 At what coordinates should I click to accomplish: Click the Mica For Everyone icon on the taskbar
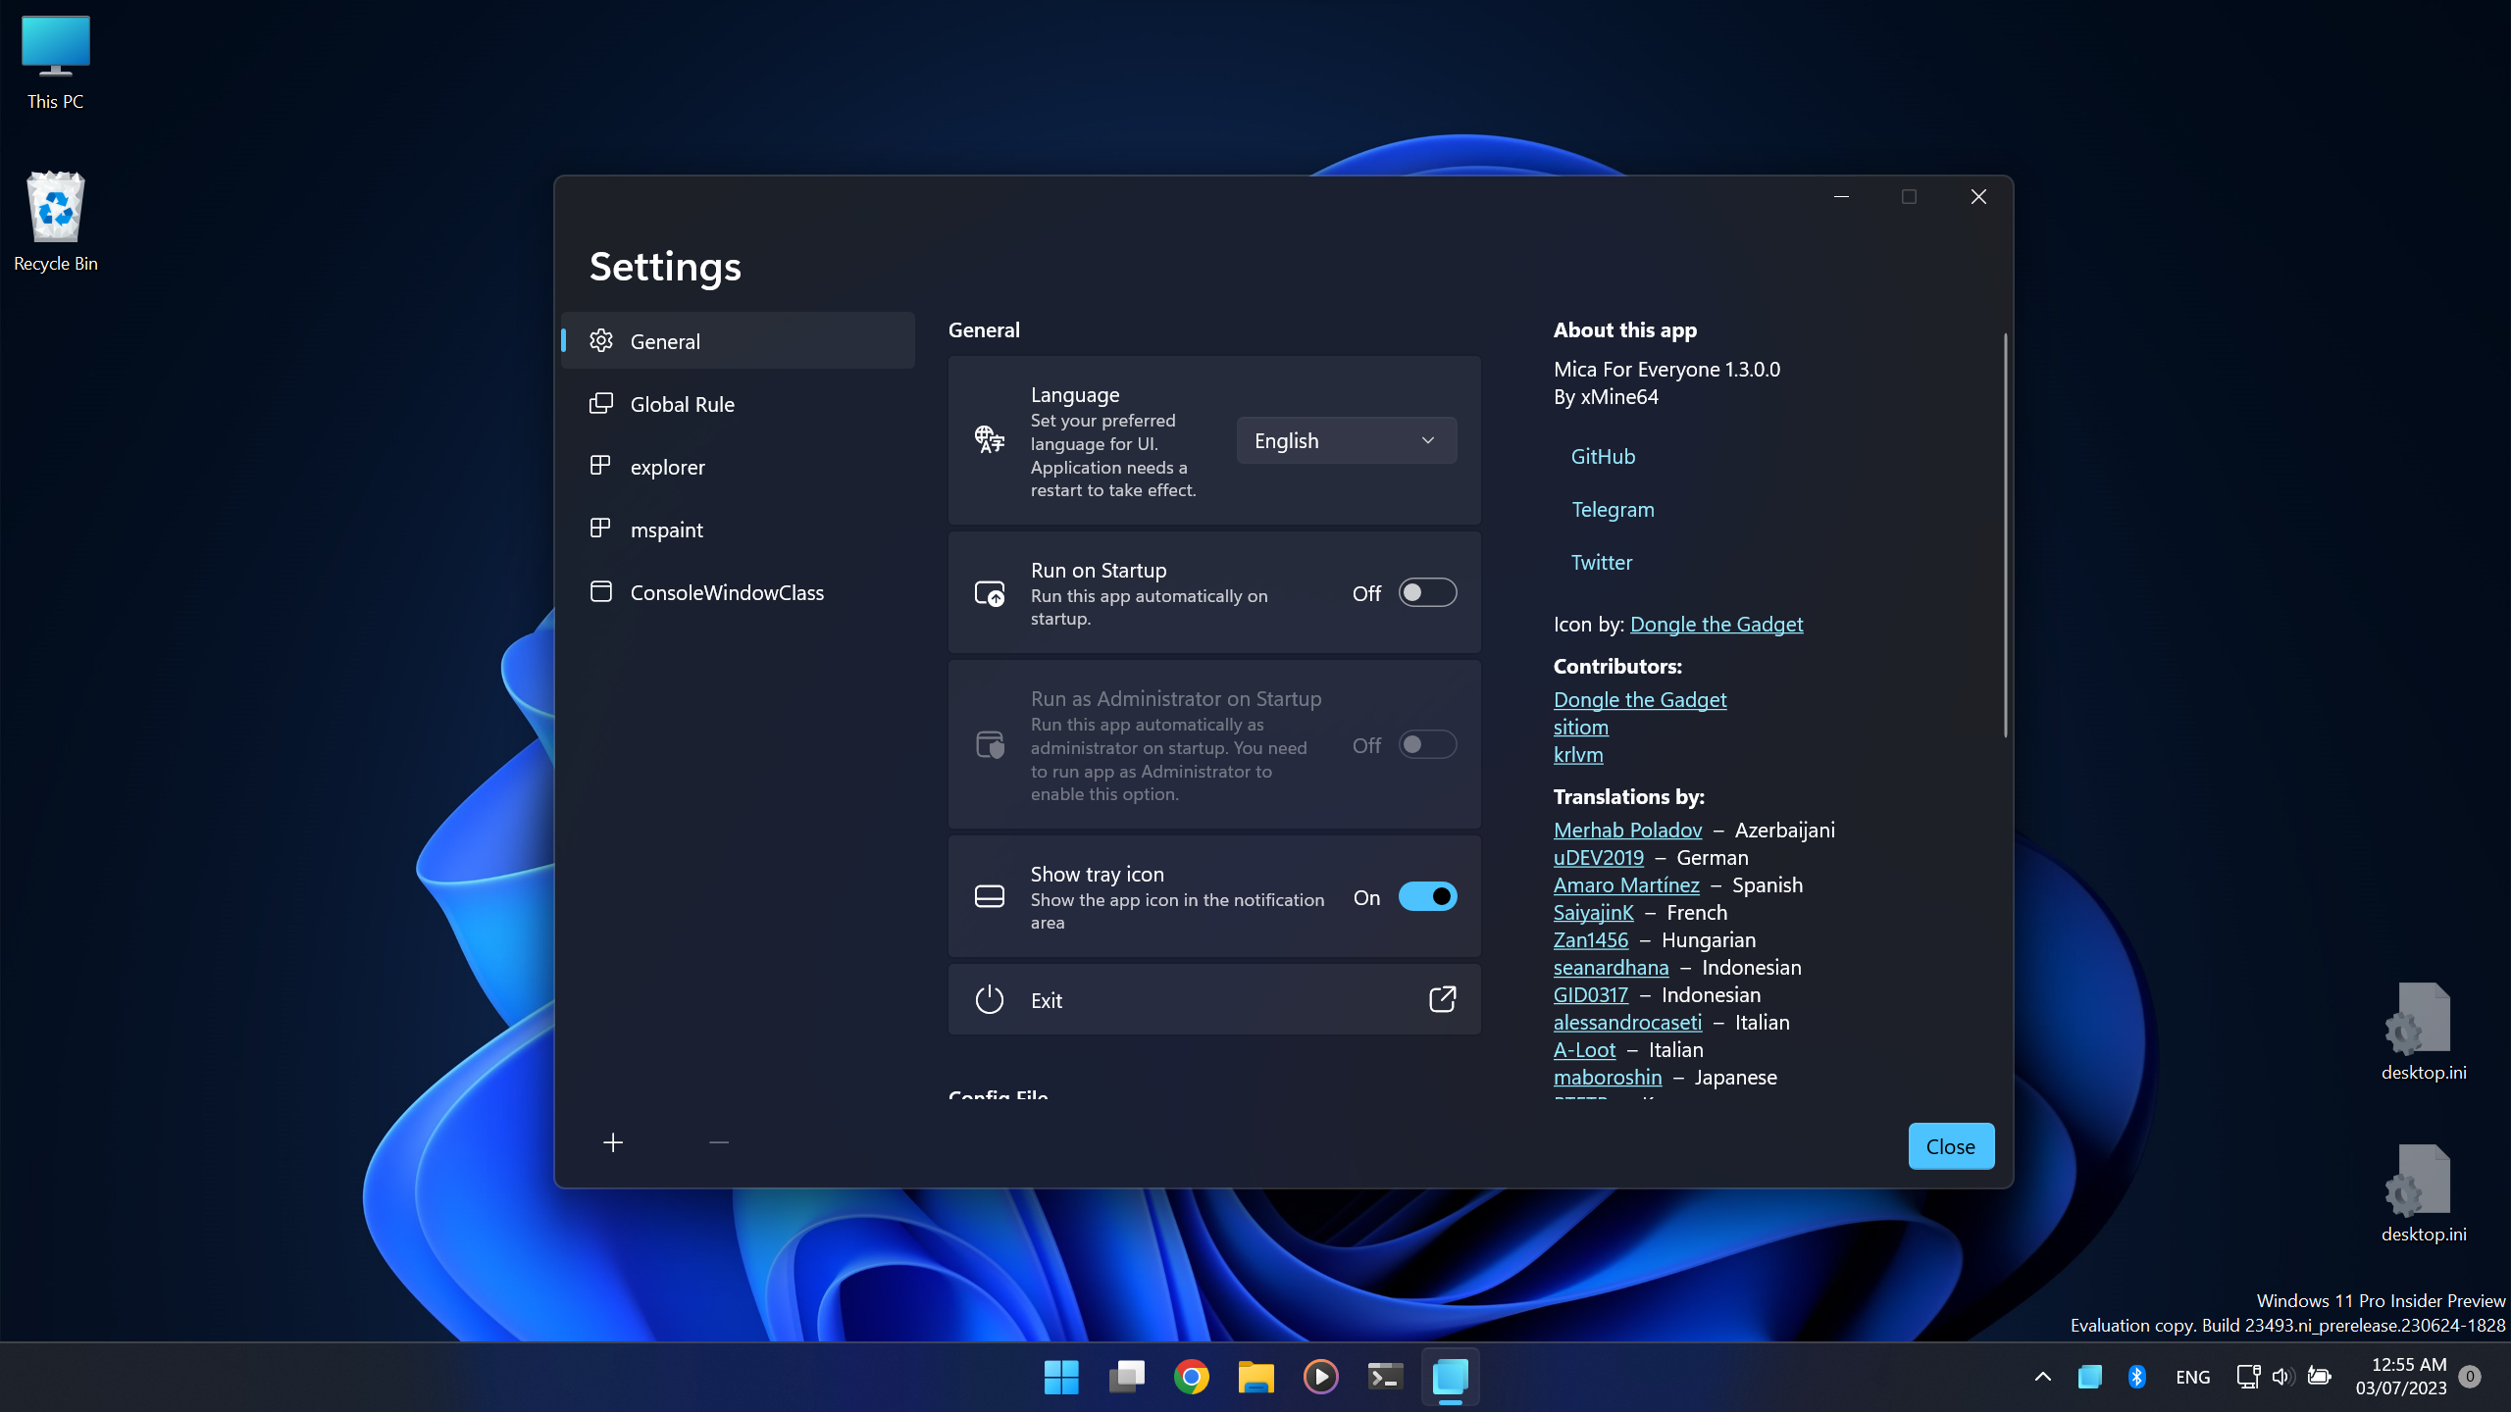(x=1450, y=1377)
